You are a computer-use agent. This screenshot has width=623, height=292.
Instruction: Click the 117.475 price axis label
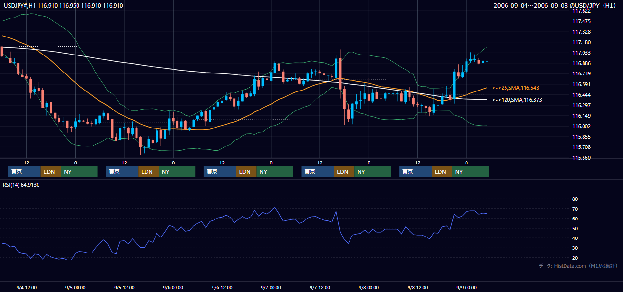click(581, 21)
